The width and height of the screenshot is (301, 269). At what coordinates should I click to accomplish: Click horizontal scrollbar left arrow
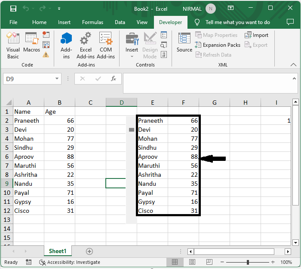click(190, 251)
